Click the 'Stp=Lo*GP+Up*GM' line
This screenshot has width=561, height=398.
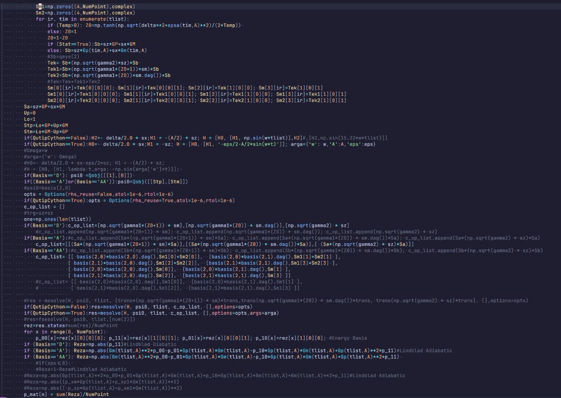tap(46, 125)
